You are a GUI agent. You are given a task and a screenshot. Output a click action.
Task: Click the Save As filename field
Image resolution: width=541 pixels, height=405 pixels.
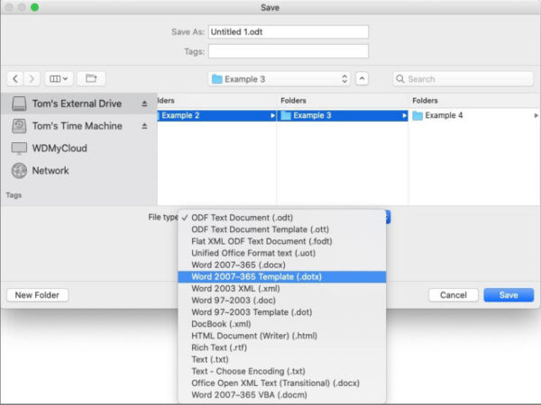point(289,32)
